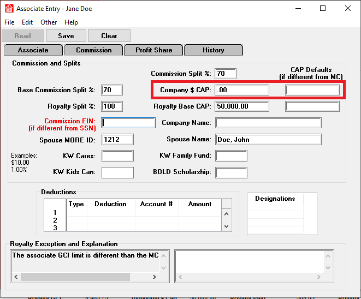This screenshot has height=299, width=361.
Task: Switch to the Profit Share tab
Action: (153, 50)
